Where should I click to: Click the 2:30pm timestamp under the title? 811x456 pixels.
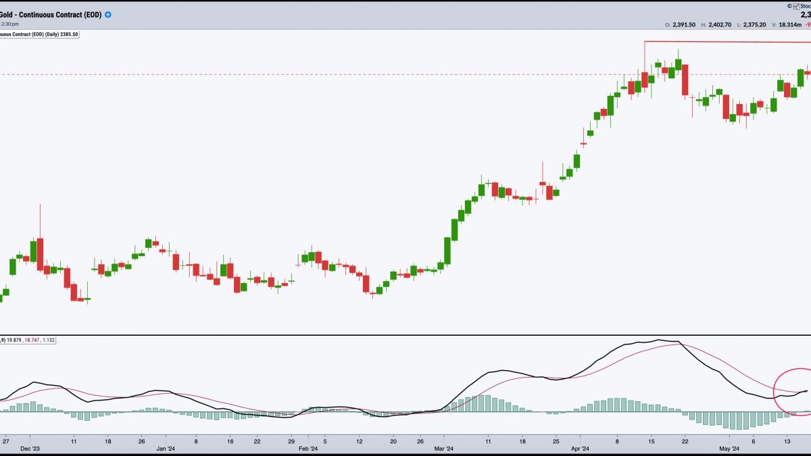pyautogui.click(x=9, y=23)
